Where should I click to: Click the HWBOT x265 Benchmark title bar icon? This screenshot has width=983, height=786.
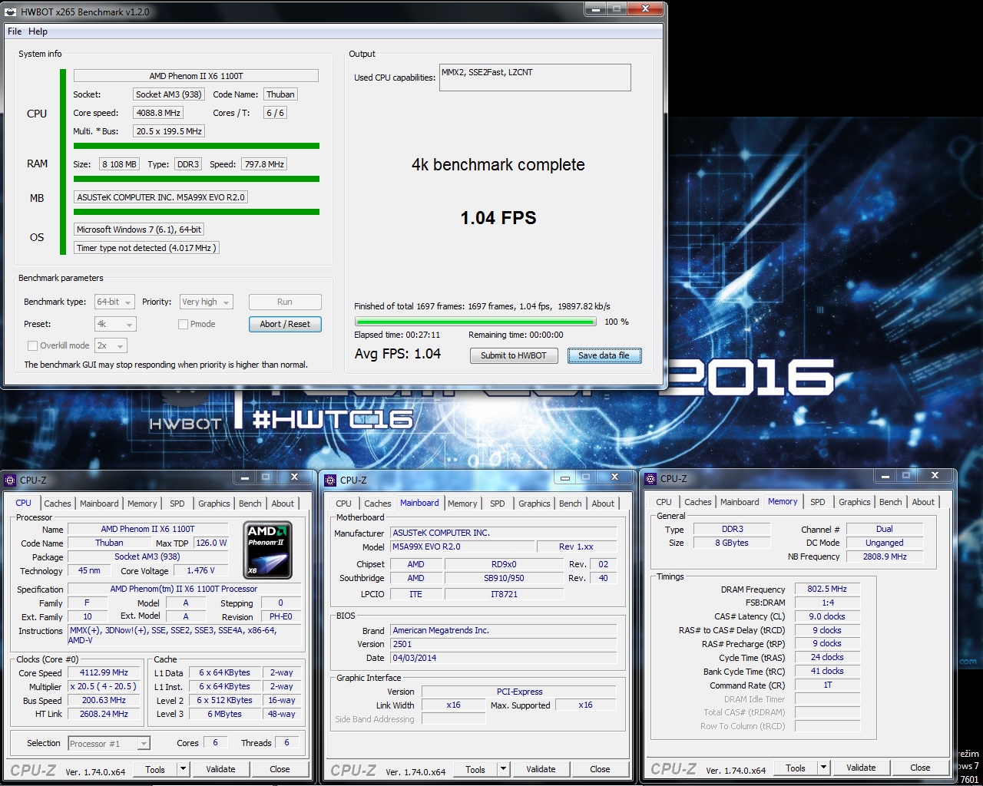click(x=11, y=12)
